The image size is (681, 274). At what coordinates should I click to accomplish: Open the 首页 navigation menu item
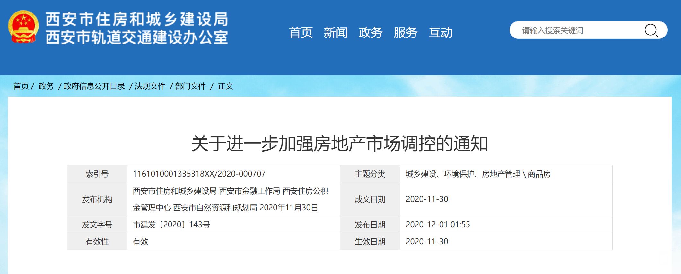(301, 33)
